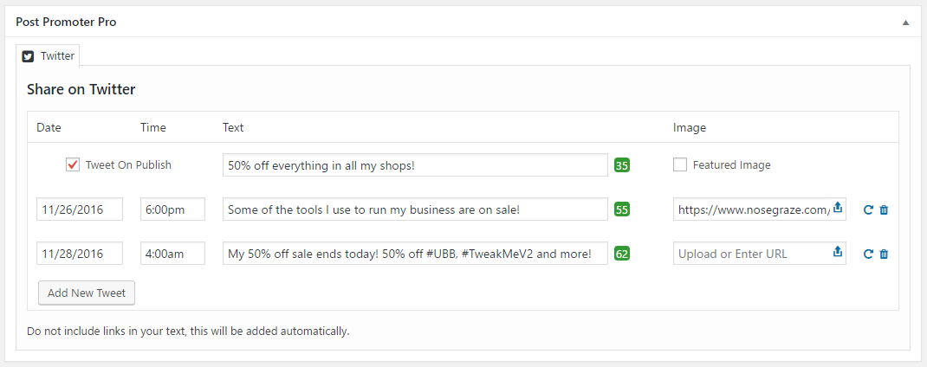Click the upload icon in the 11/26/2016 row
Screen dimensions: 927x367
coord(838,209)
